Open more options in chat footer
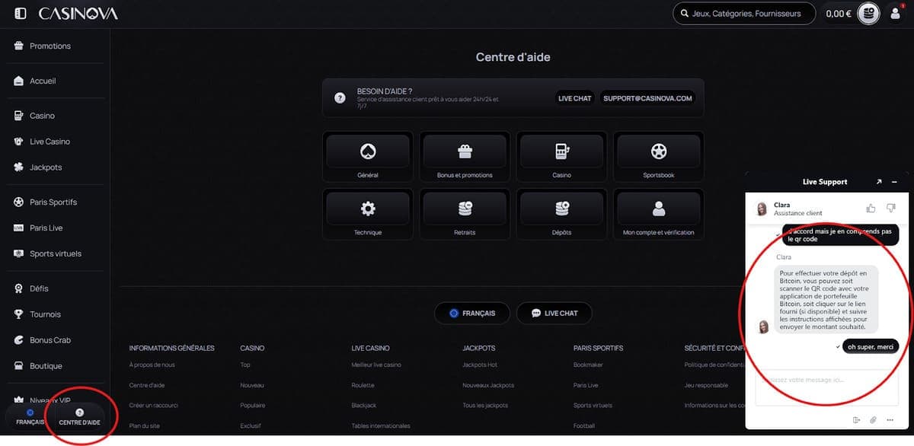 point(890,420)
